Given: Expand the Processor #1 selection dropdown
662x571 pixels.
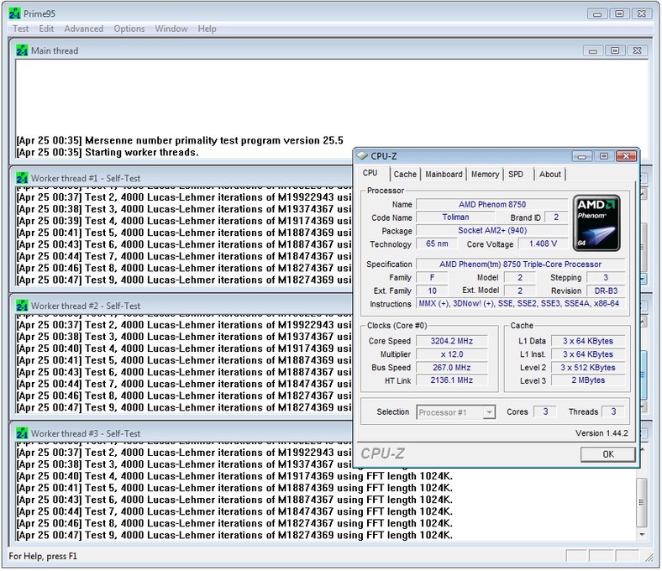Looking at the screenshot, I should point(489,412).
